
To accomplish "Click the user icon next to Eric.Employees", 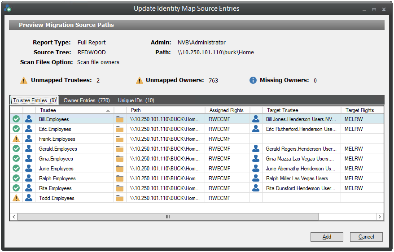I will 29,129.
